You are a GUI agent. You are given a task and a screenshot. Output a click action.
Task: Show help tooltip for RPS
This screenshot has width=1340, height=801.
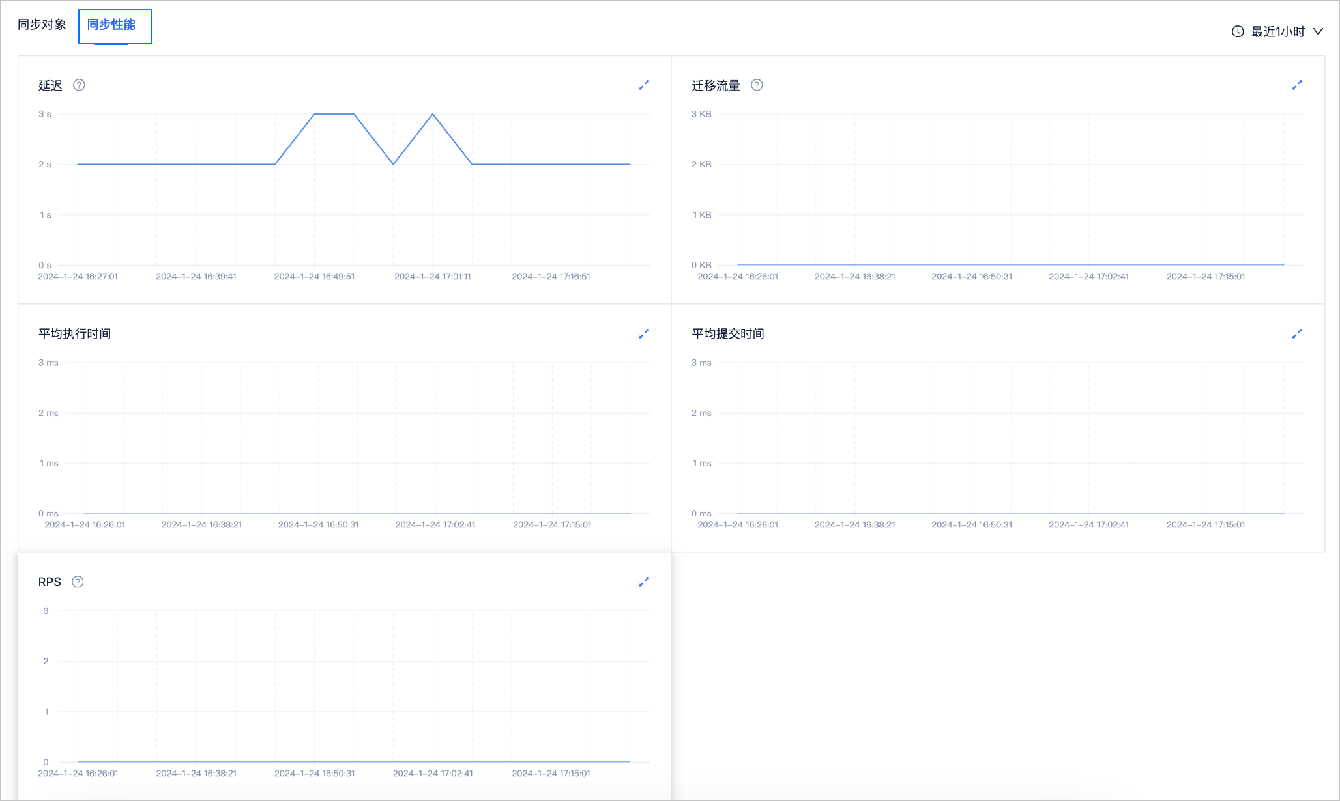78,582
